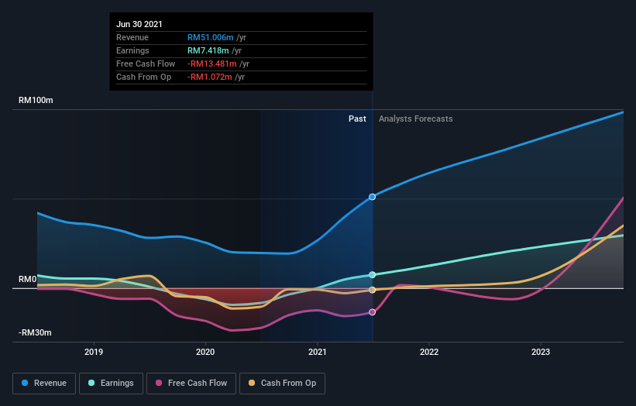636x406 pixels.
Task: Click the pink dot in Free Cash Flow legend
Action: (x=159, y=383)
